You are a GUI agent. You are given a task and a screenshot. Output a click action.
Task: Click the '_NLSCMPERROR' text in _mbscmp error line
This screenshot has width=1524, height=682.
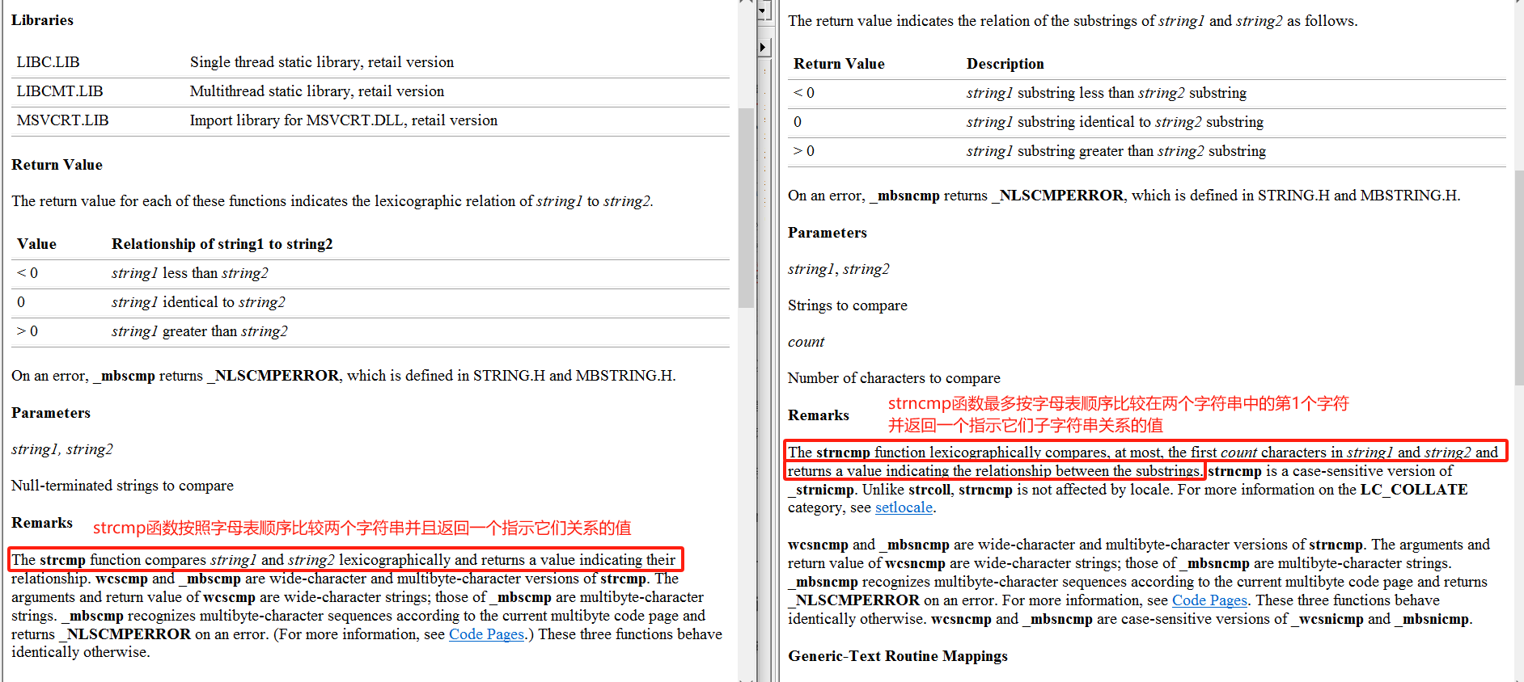click(x=273, y=376)
